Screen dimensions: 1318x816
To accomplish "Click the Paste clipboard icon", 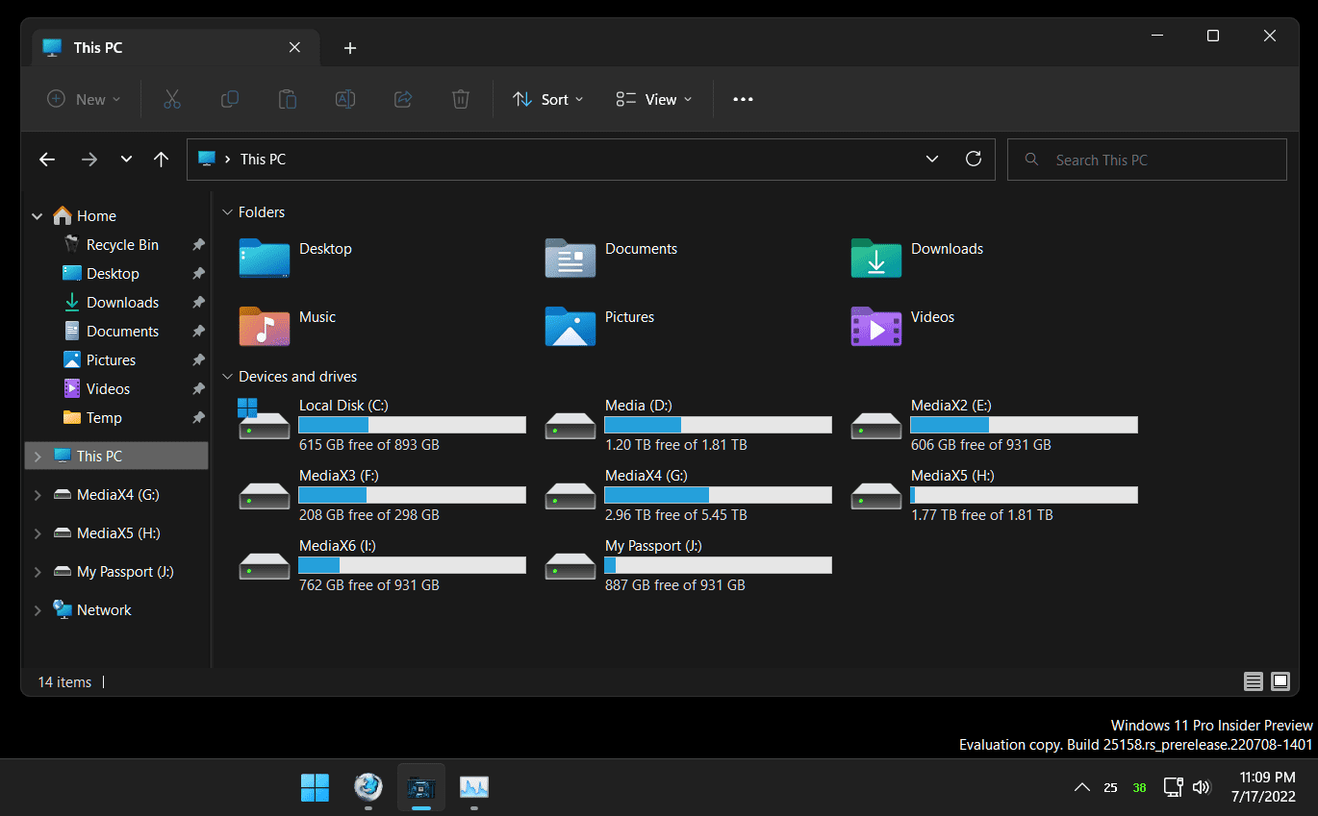I will 287,99.
